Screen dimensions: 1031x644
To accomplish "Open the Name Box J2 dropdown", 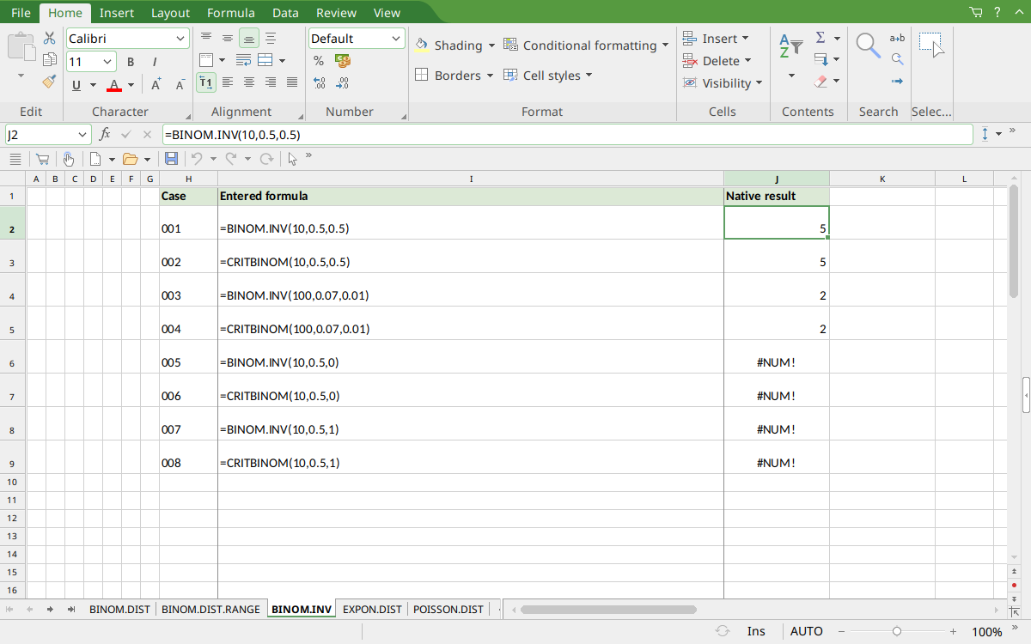I will pos(82,135).
